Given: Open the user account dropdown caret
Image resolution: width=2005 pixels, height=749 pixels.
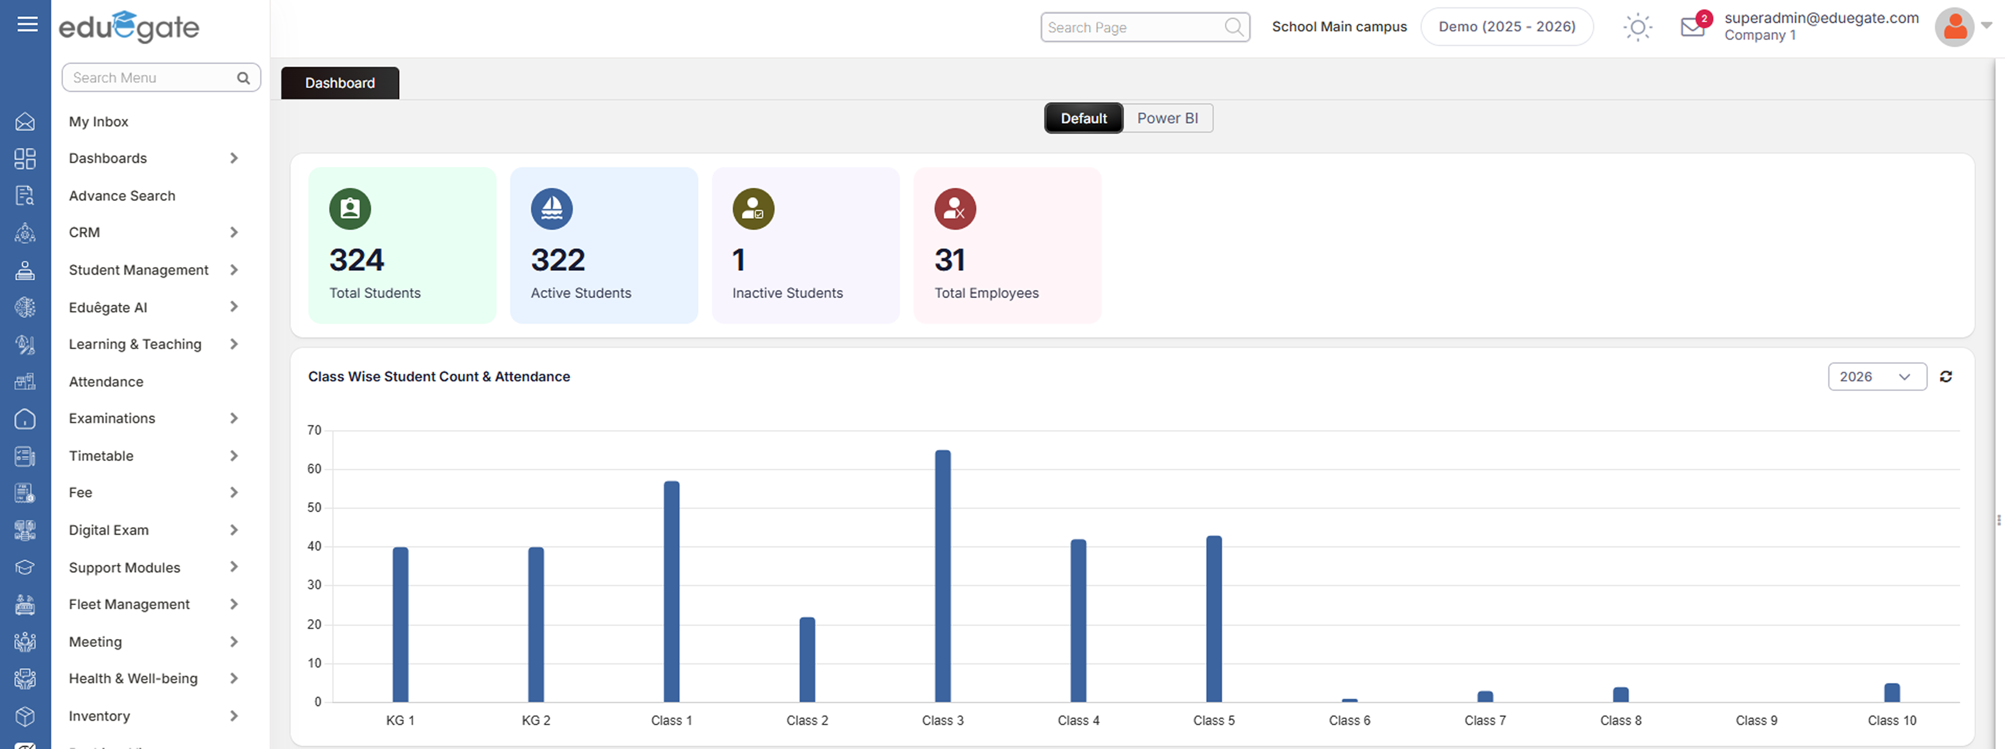Looking at the screenshot, I should tap(1986, 26).
